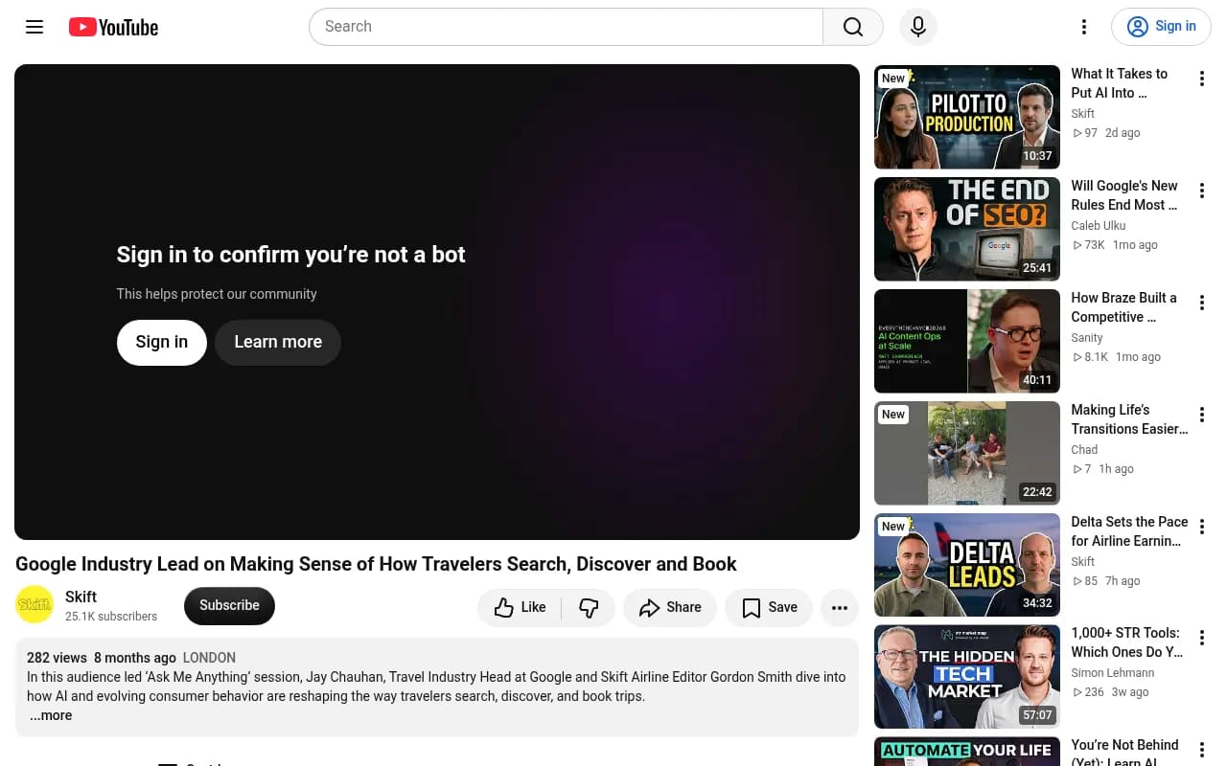Open options for 'How Braze Built a Competitive' video
The image size is (1227, 766).
tap(1201, 303)
